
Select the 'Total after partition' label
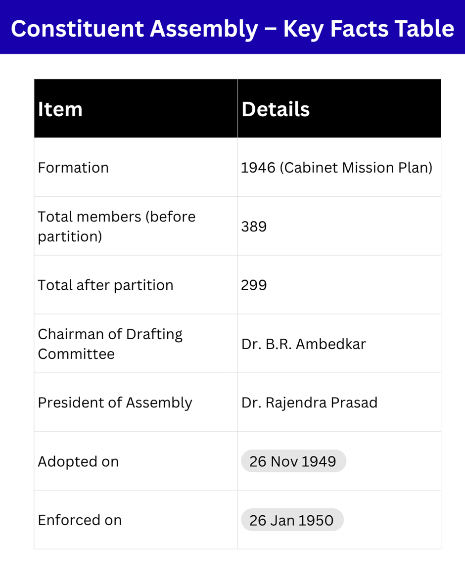coord(105,285)
